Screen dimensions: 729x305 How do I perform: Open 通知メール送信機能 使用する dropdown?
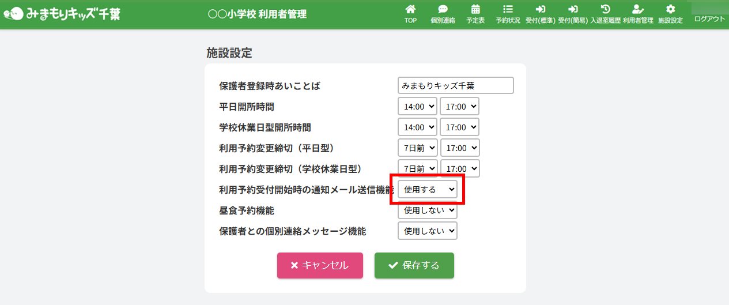pos(428,189)
